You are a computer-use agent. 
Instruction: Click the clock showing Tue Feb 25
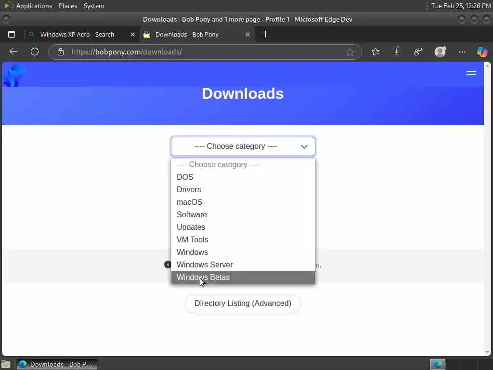click(461, 6)
